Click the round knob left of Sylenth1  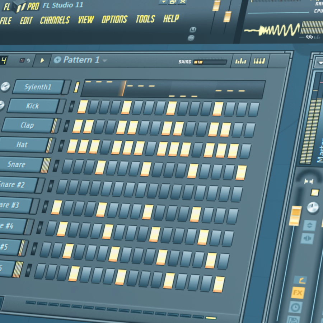click(5, 86)
